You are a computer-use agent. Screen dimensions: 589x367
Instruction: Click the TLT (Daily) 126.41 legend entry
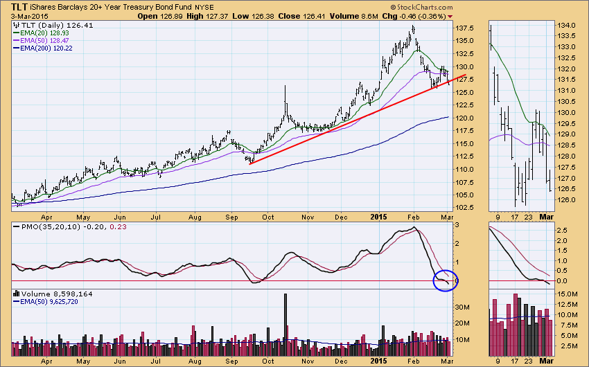pos(57,25)
